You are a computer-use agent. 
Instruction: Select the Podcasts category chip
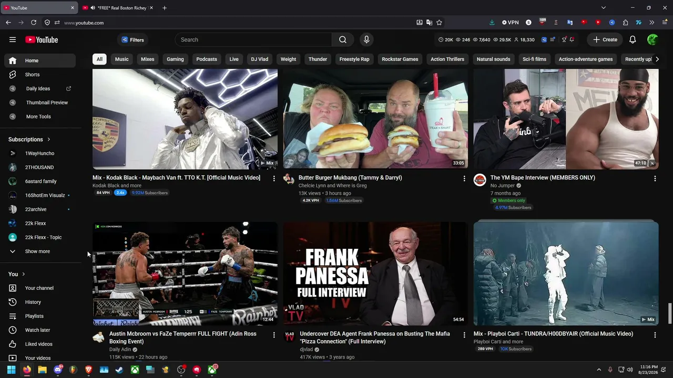pos(207,59)
